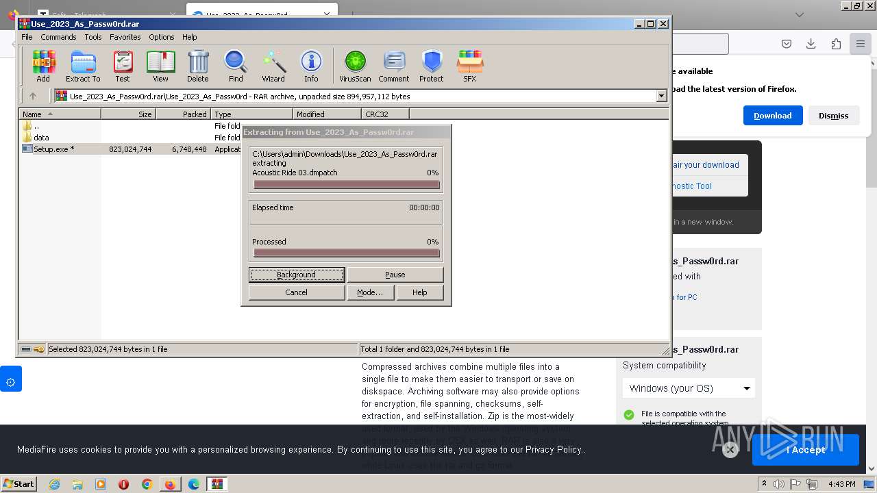Click the Protect shield icon

coord(432,66)
